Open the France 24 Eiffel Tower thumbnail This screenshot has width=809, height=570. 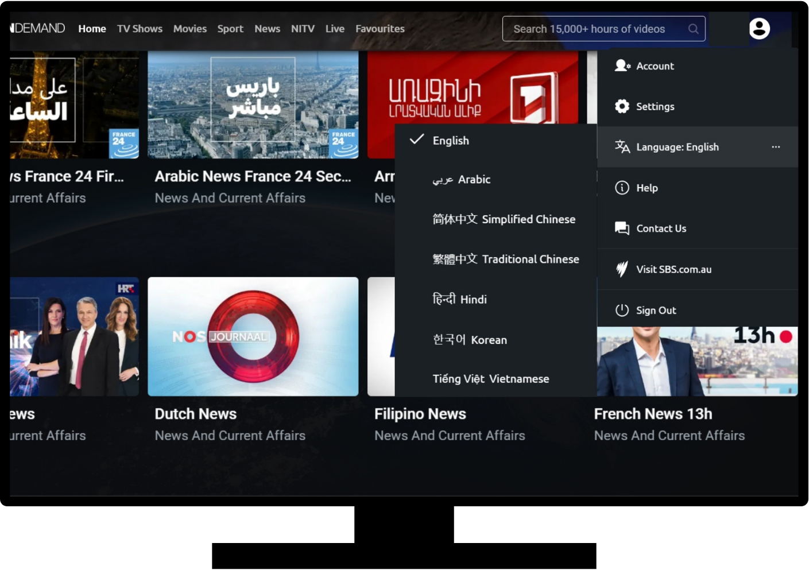[x=75, y=104]
